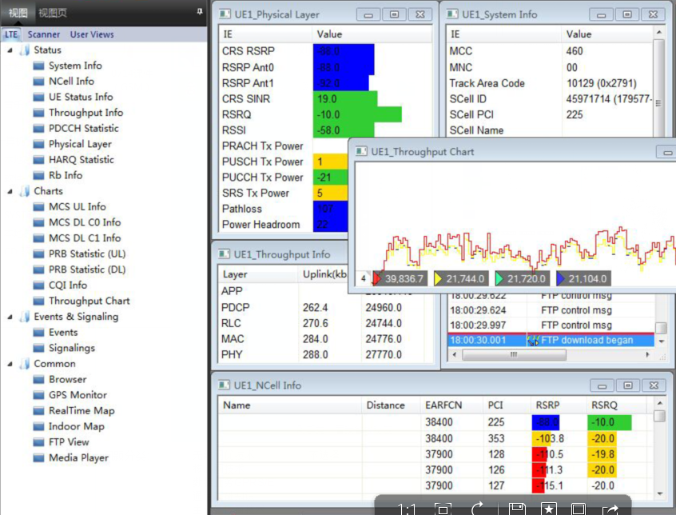Click the PDCCH Statistic tree icon

click(39, 129)
